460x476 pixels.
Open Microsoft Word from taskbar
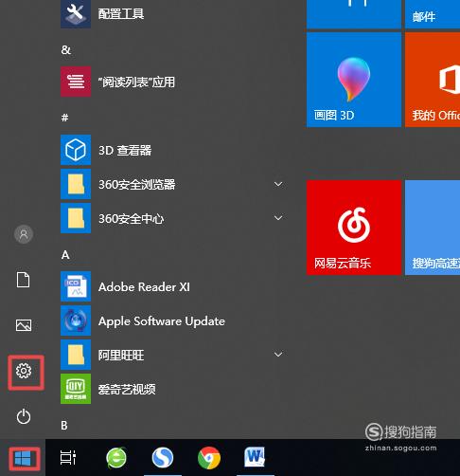(x=255, y=457)
